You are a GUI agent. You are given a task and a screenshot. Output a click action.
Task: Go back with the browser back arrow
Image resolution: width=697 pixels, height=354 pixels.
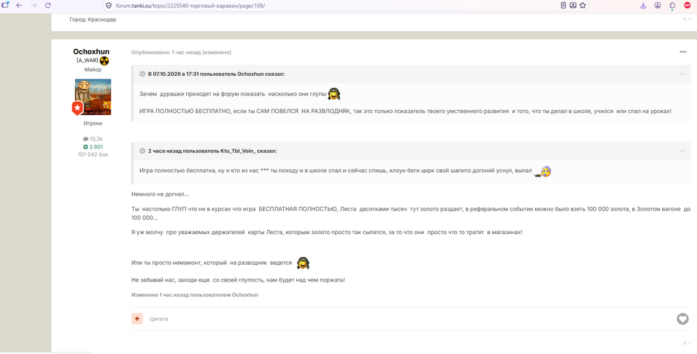19,6
